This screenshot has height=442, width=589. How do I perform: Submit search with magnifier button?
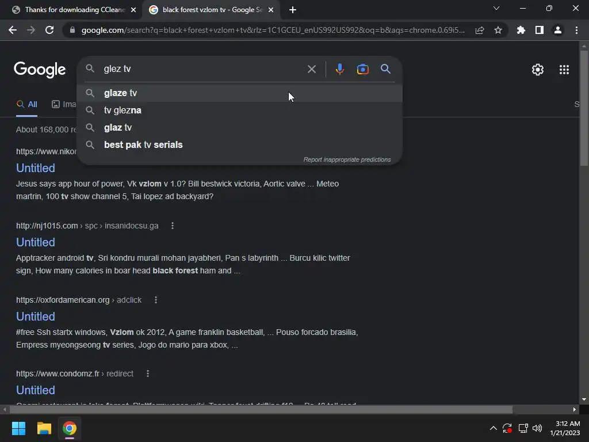(385, 69)
